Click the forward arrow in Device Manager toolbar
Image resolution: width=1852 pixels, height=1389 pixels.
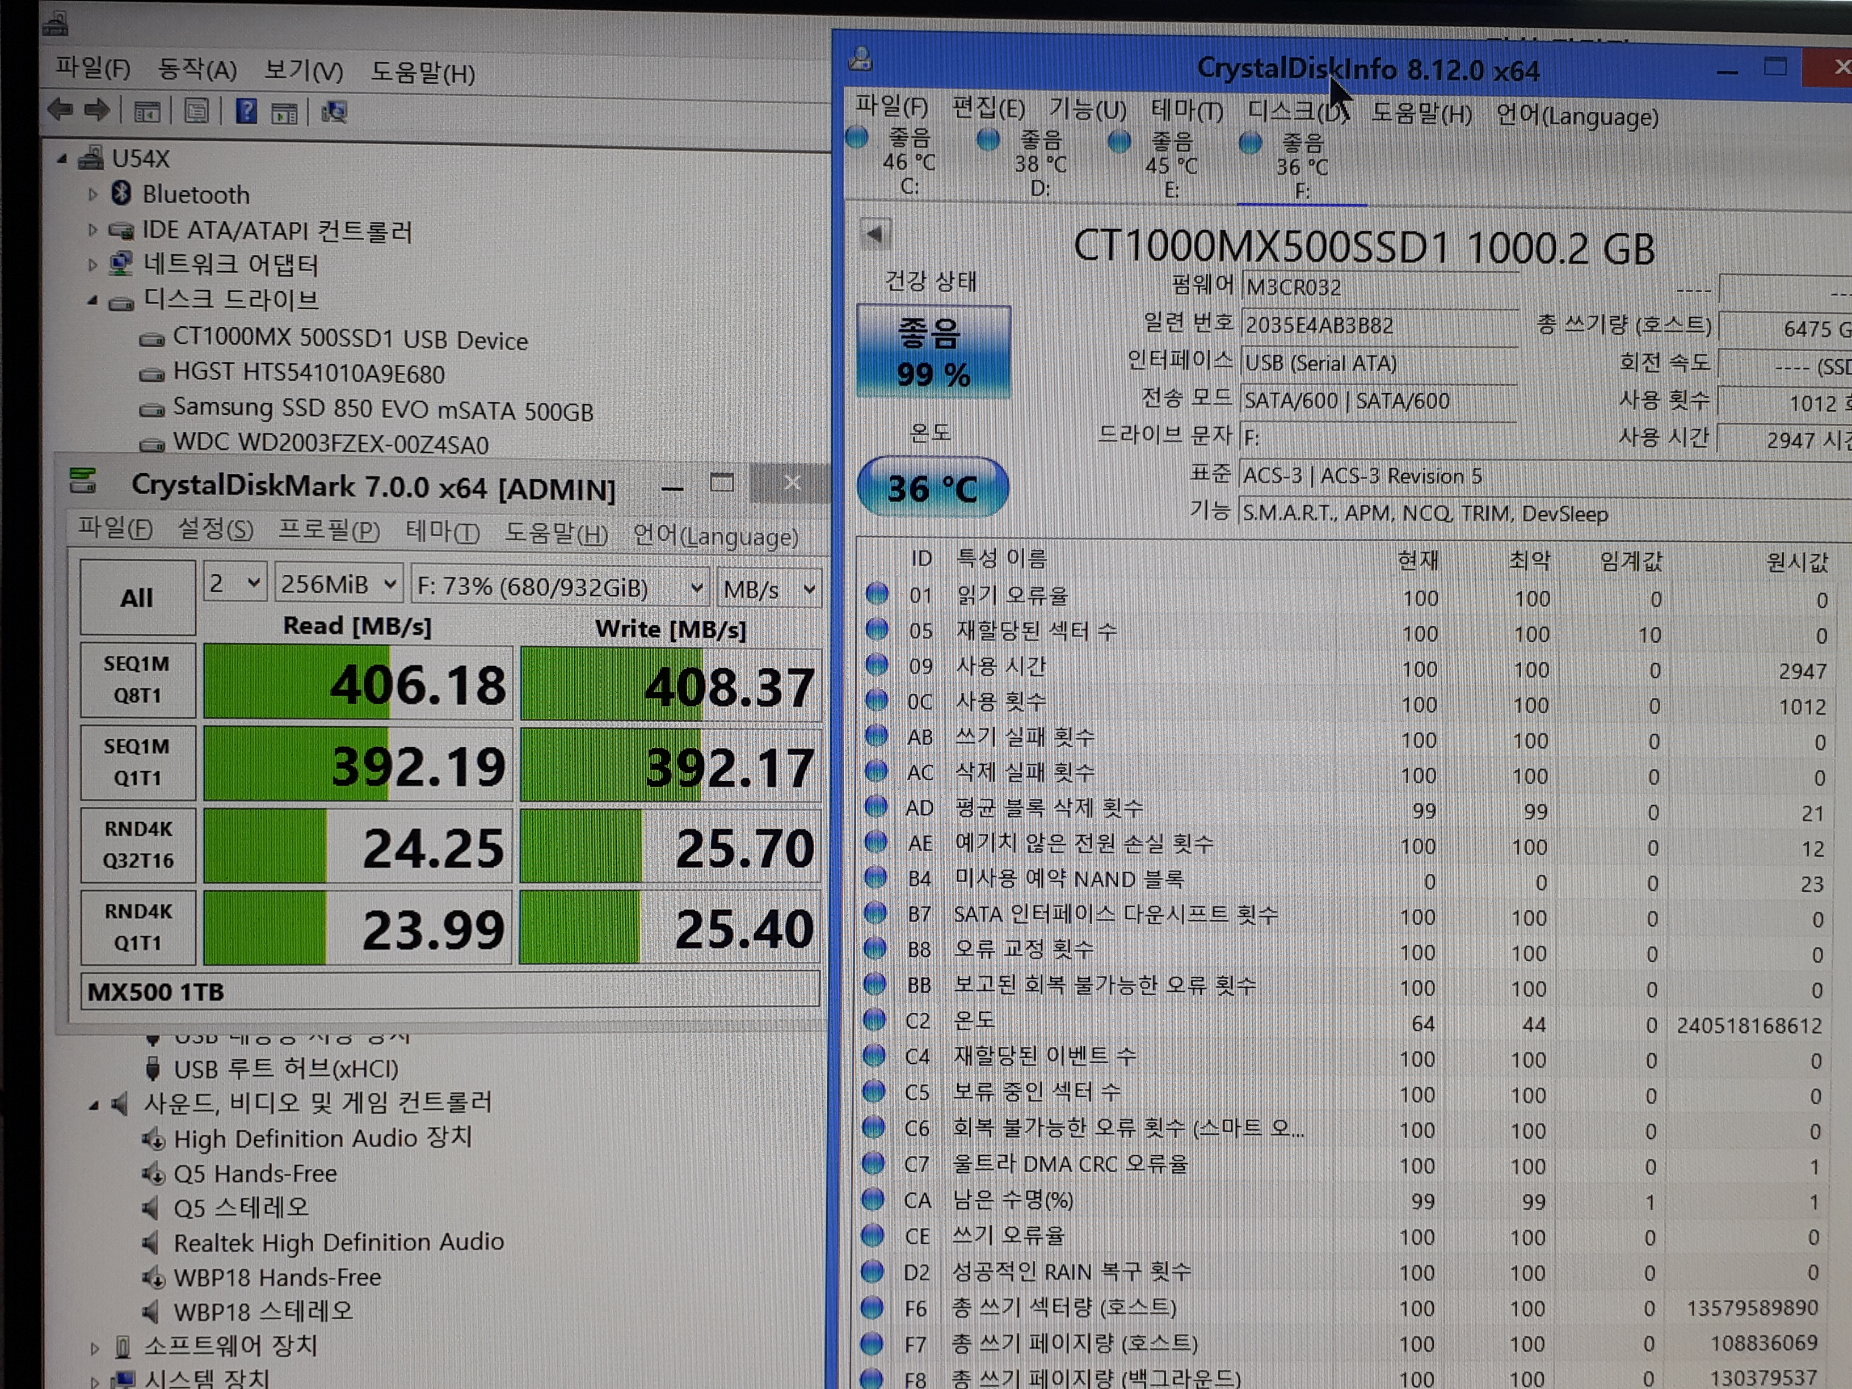(97, 110)
